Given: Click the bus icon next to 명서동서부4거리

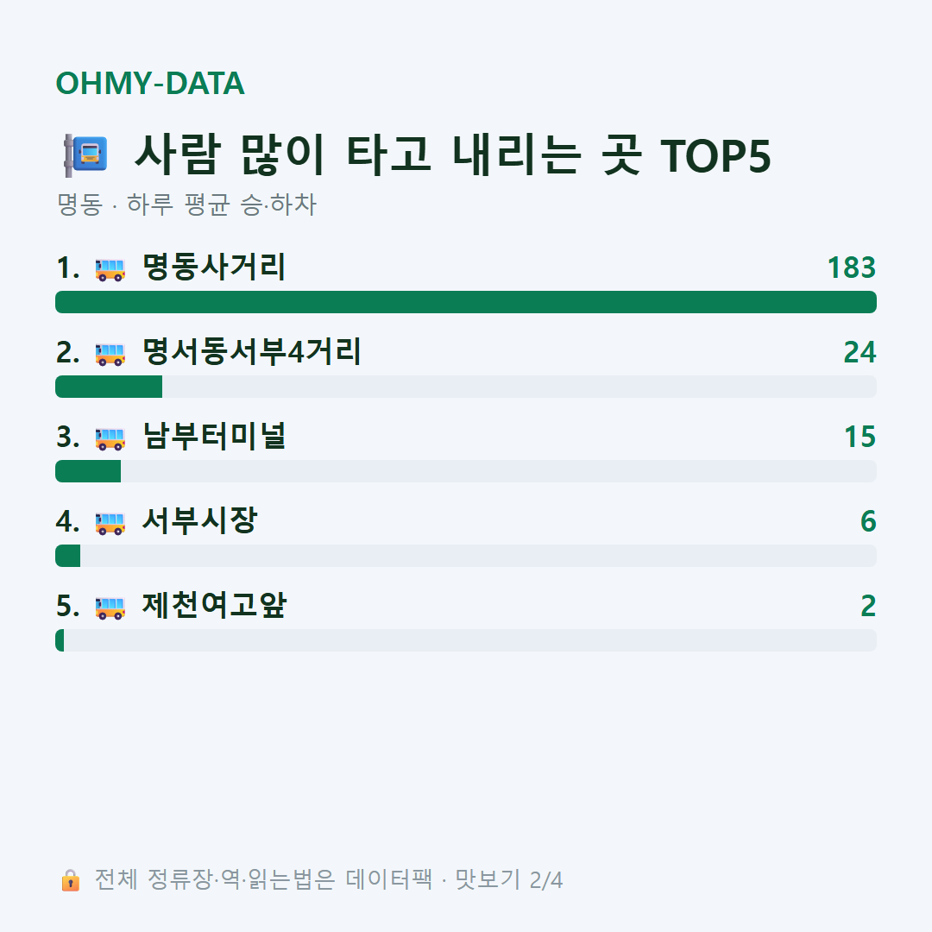Looking at the screenshot, I should pos(110,354).
